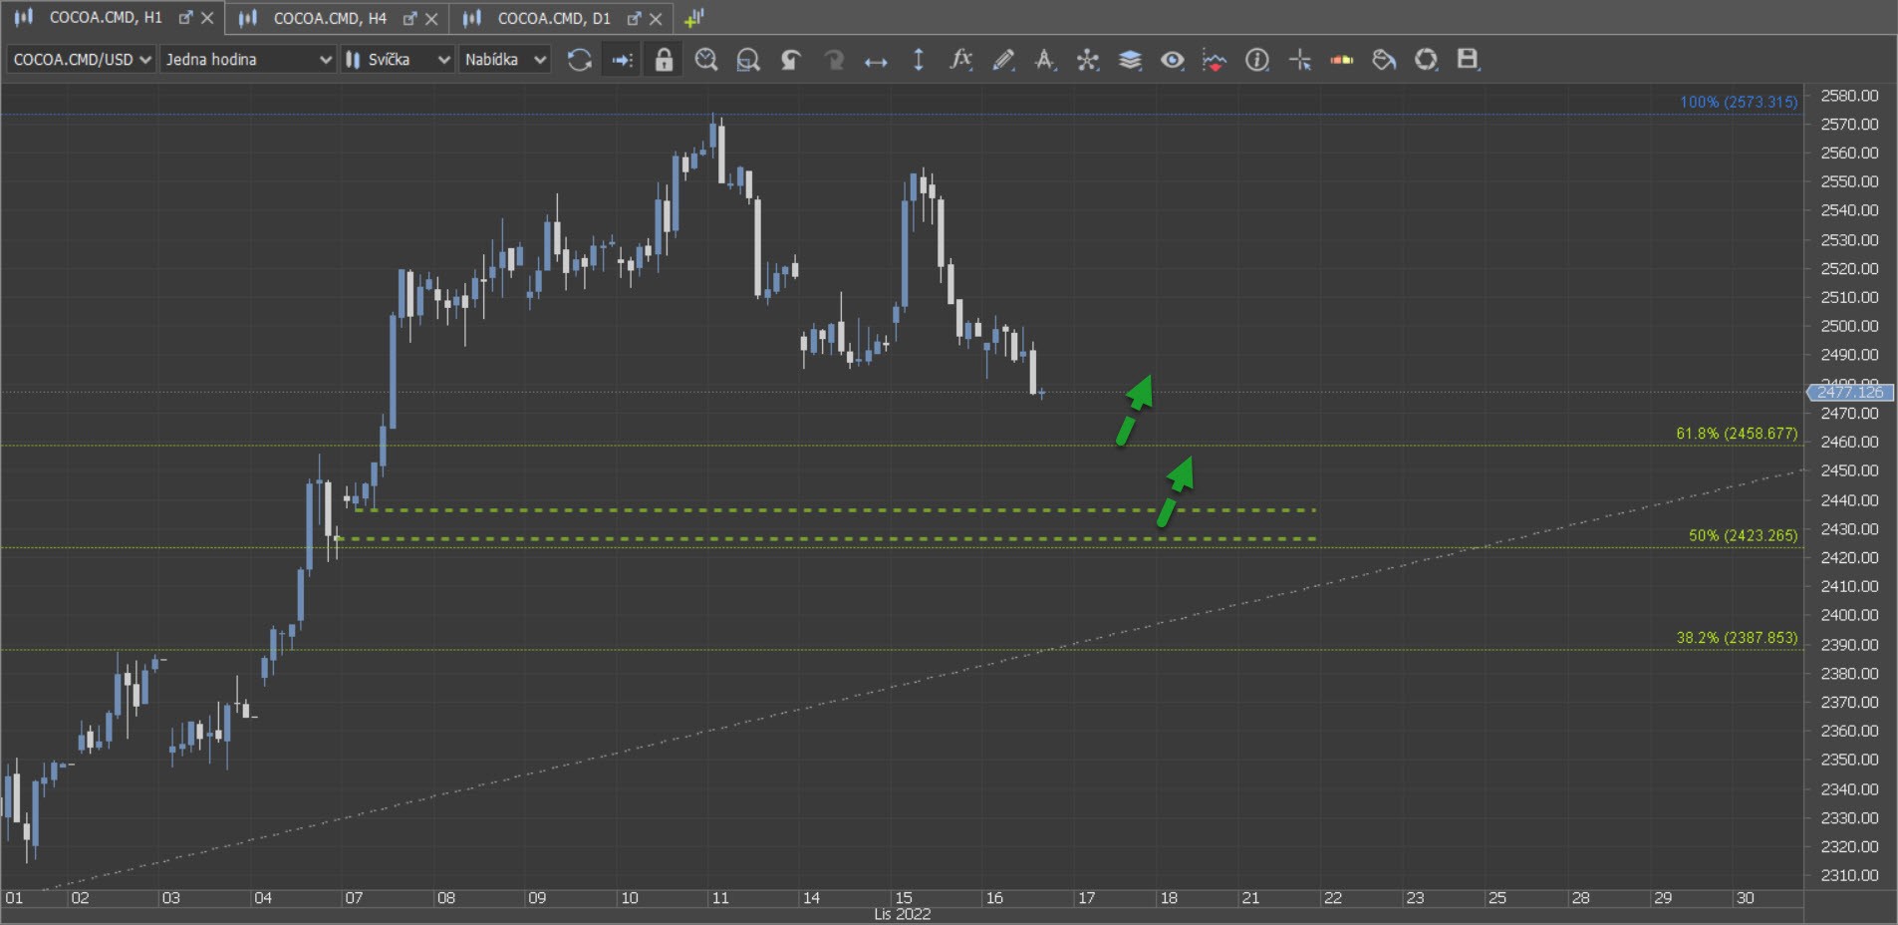
Task: Add a new chart with plus button
Action: (x=694, y=18)
